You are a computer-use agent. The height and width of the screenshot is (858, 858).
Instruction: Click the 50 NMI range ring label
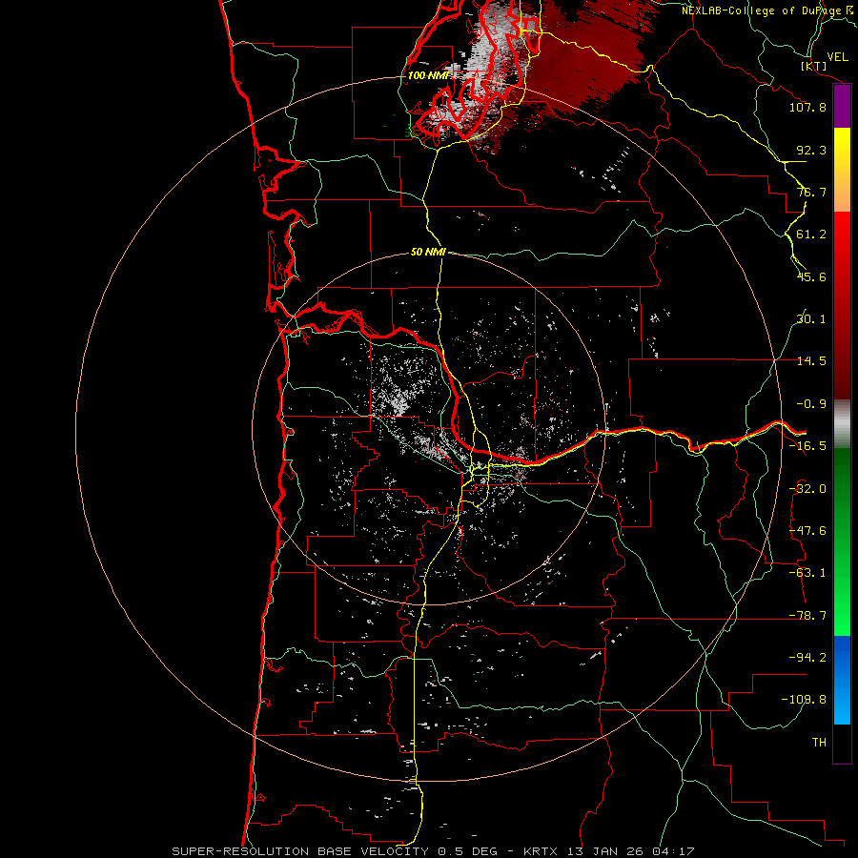(428, 253)
